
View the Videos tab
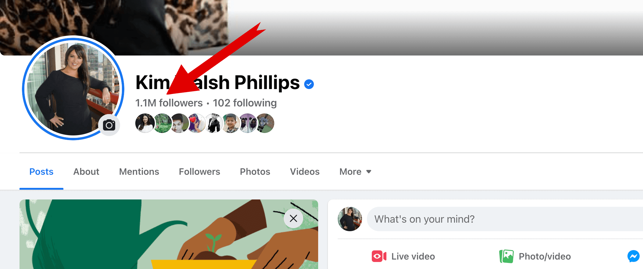(305, 172)
